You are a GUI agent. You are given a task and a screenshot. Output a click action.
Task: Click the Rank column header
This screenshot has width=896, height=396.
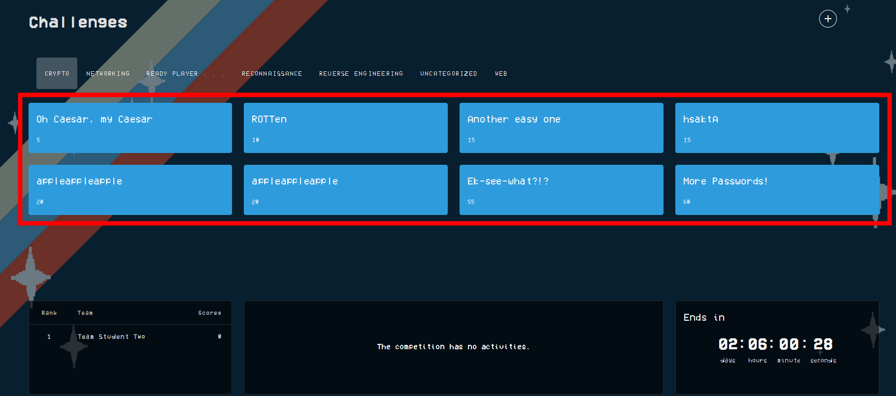click(49, 313)
